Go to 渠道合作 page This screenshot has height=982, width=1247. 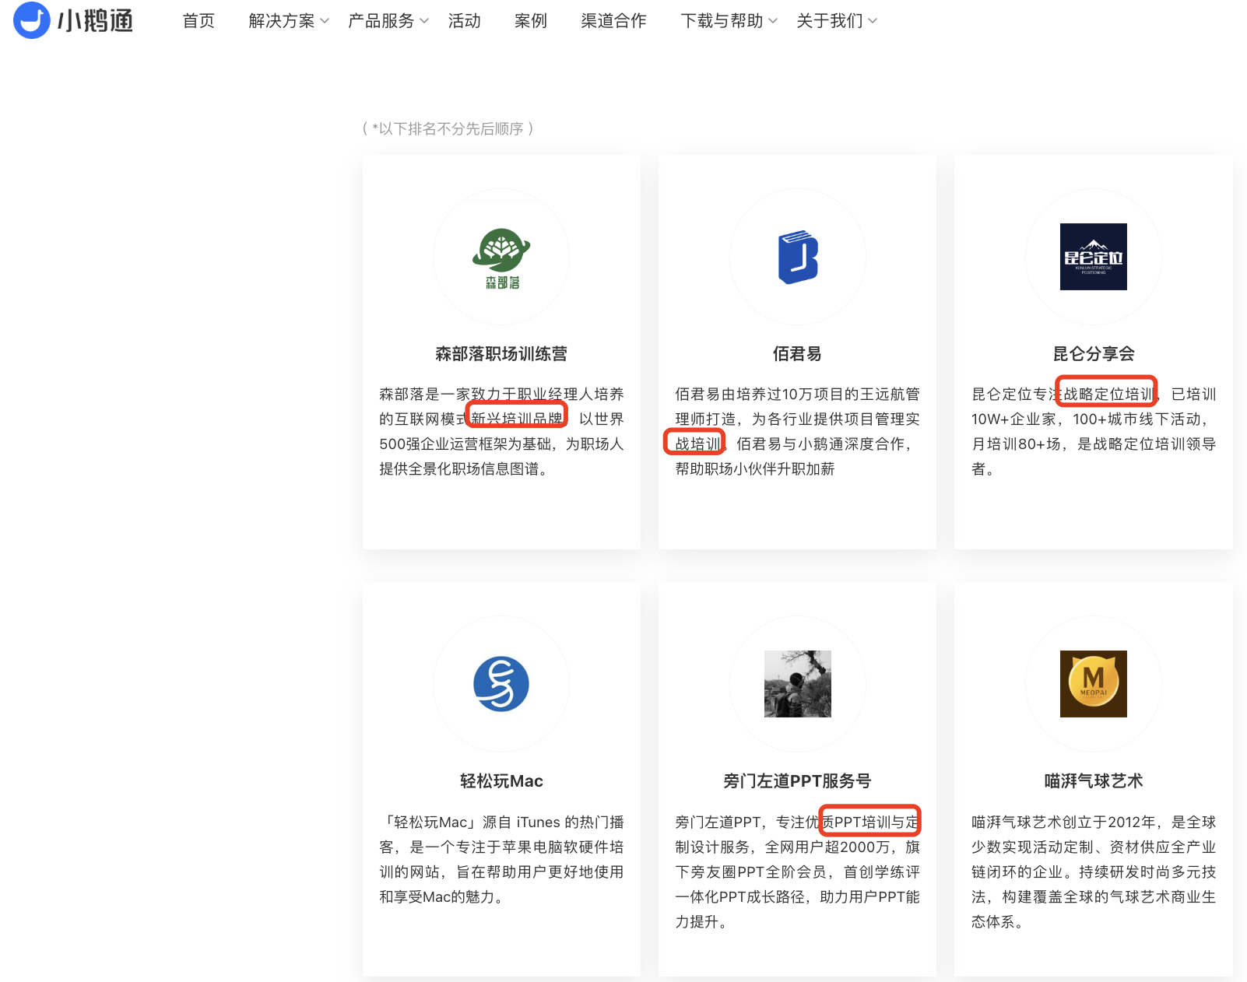[613, 21]
